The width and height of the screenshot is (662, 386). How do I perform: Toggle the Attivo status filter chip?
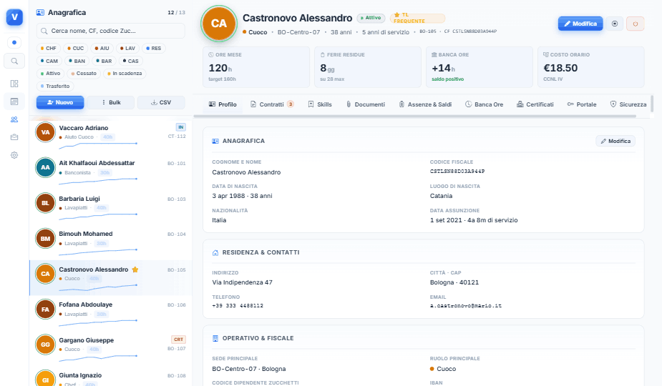point(51,74)
